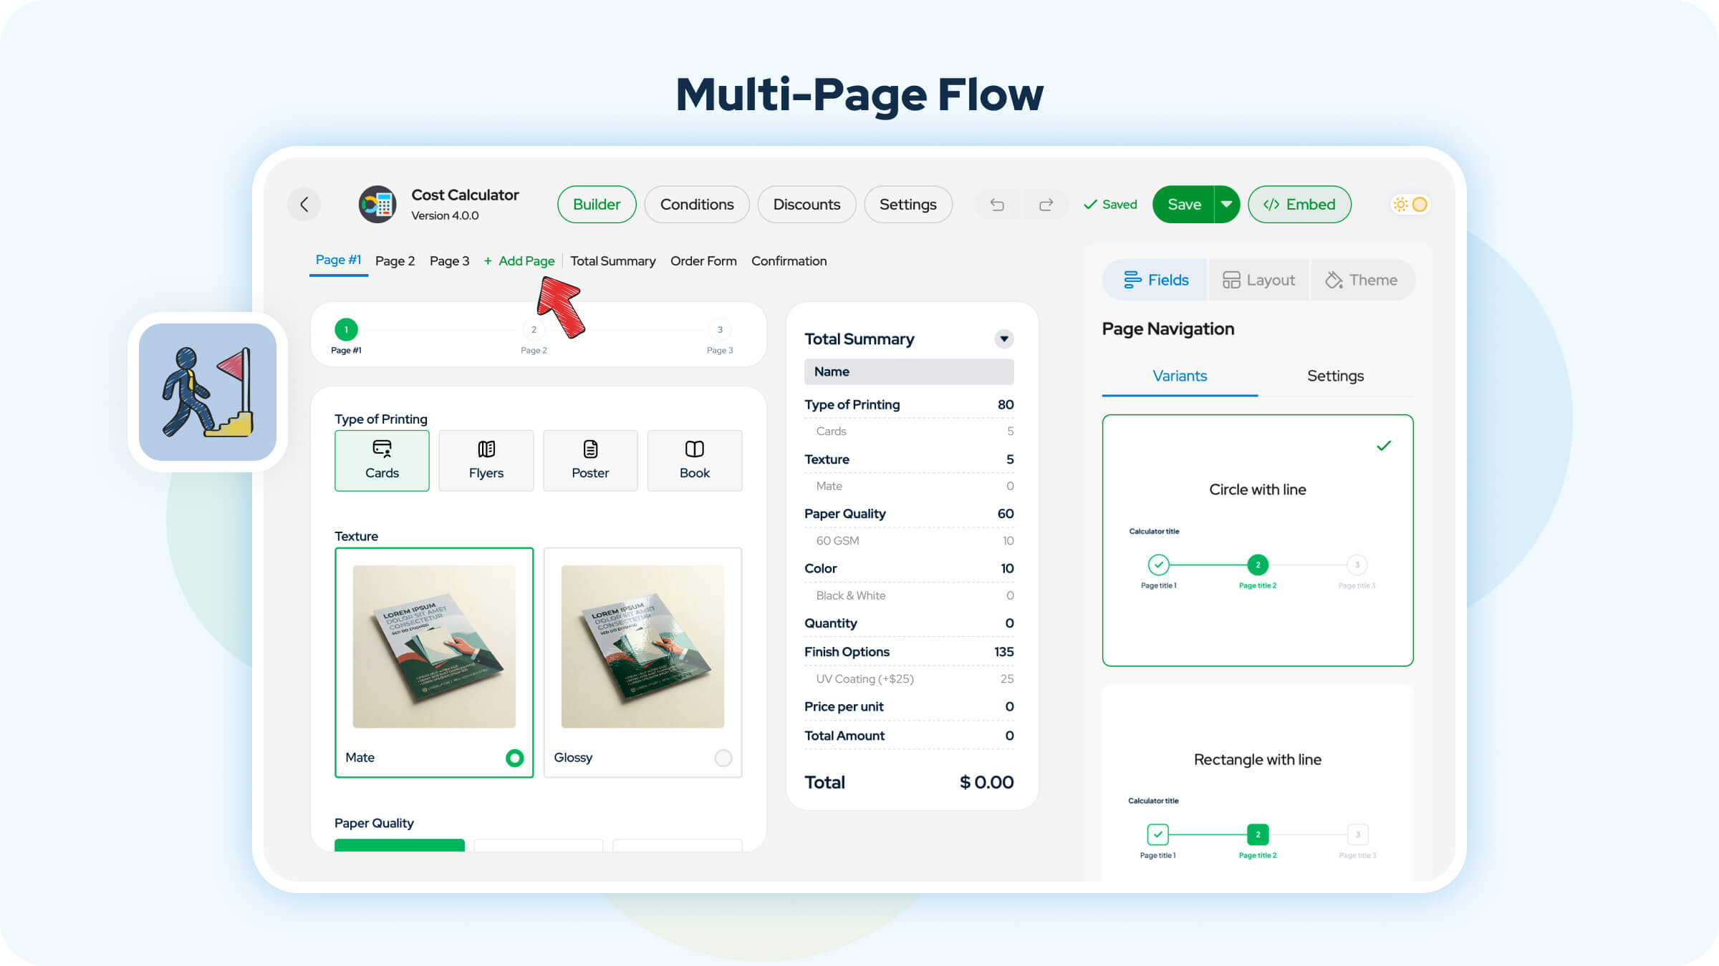Click the Texture summary row
The height and width of the screenshot is (966, 1719).
click(x=909, y=459)
